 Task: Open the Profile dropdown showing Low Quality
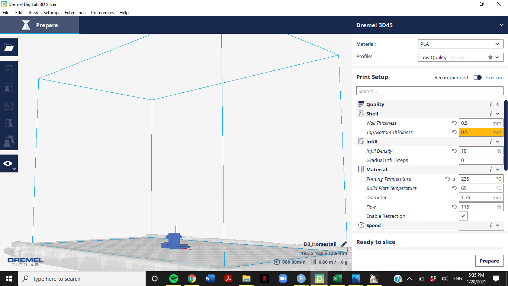[x=461, y=57]
